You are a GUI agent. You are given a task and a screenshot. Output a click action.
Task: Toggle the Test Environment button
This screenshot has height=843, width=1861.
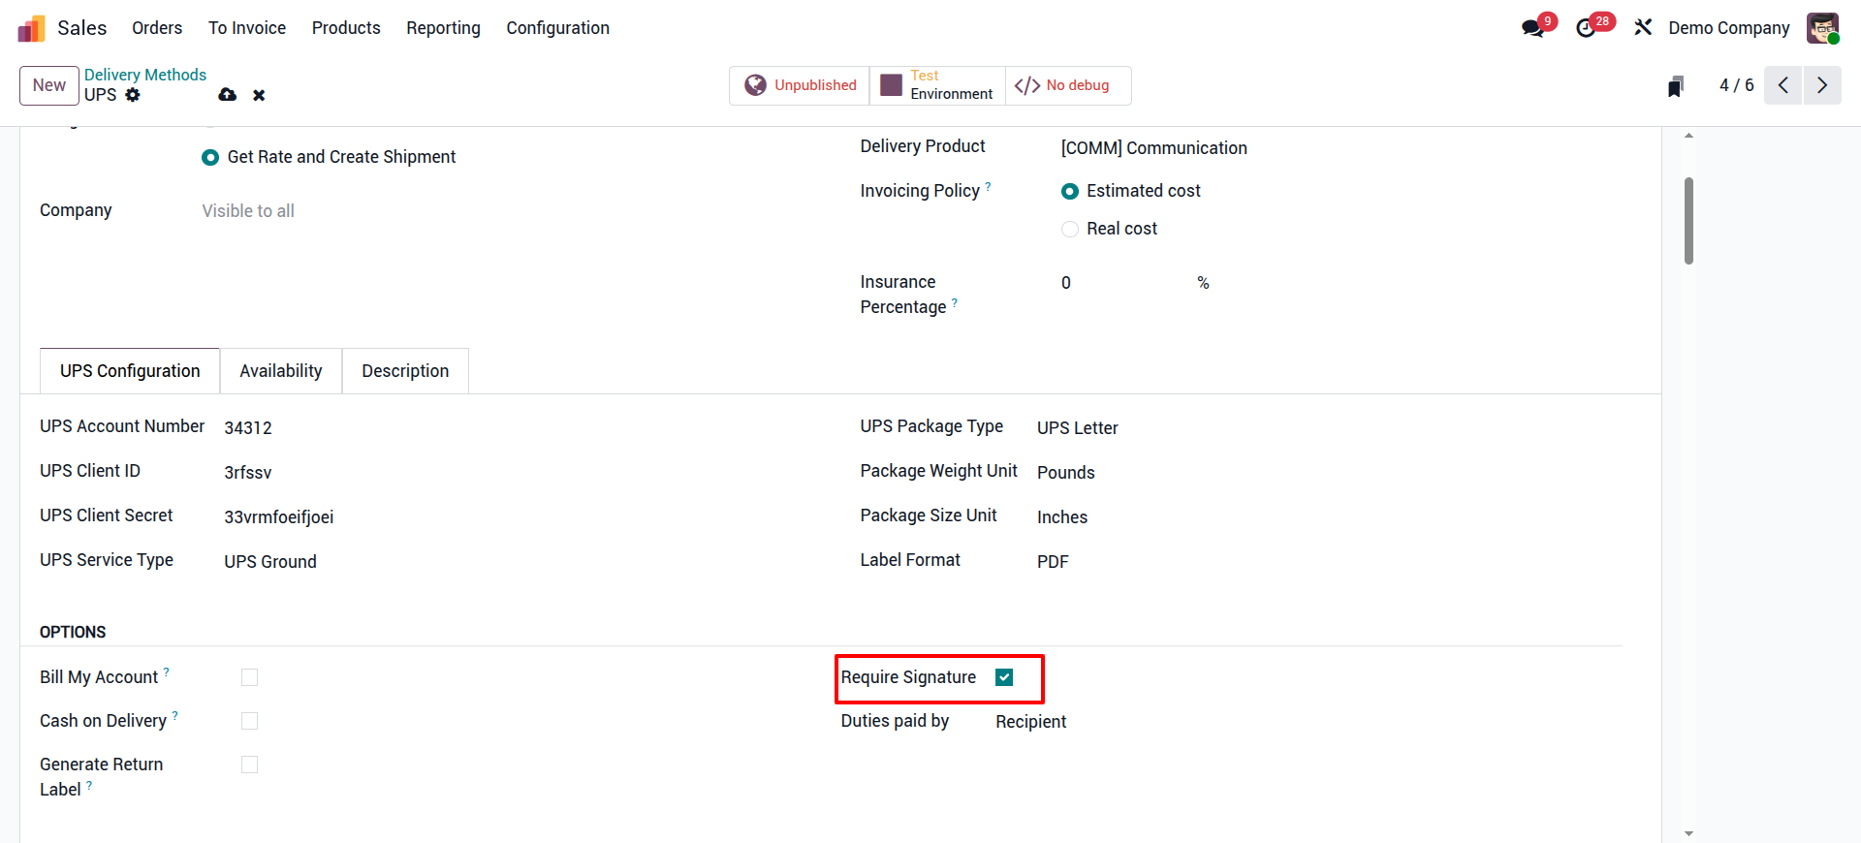tap(937, 85)
